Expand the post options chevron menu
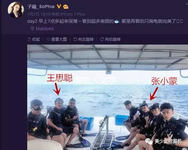Viewport: 188px width, 150px height. (x=186, y=4)
